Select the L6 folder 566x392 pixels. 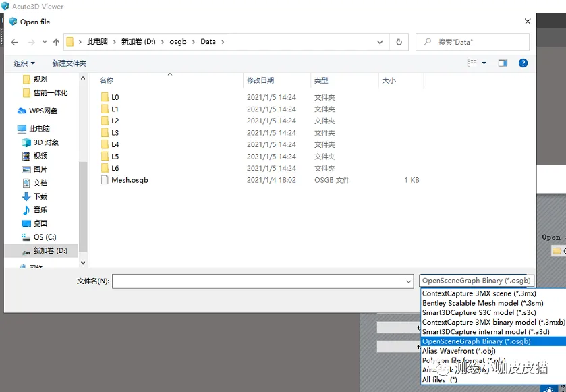click(x=115, y=168)
